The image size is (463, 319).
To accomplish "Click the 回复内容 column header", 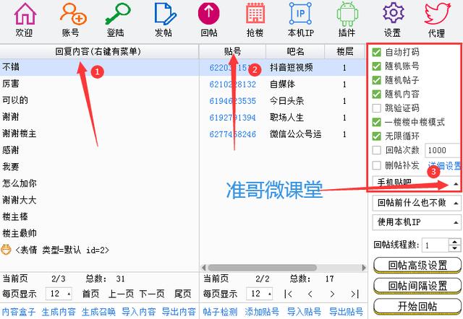I will pos(98,51).
